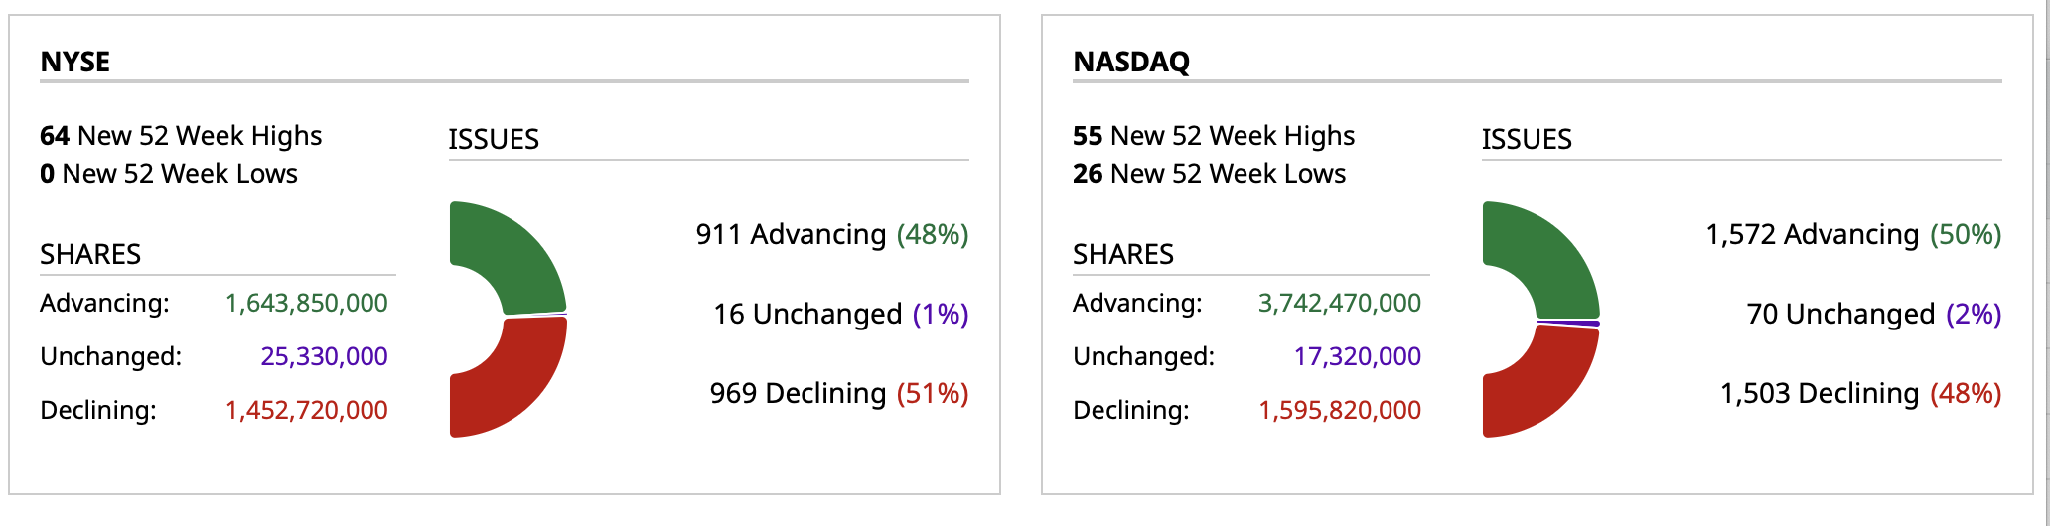This screenshot has height=526, width=2050.
Task: Click NASDAQ 55 New 52 Week Highs
Action: (x=1214, y=135)
